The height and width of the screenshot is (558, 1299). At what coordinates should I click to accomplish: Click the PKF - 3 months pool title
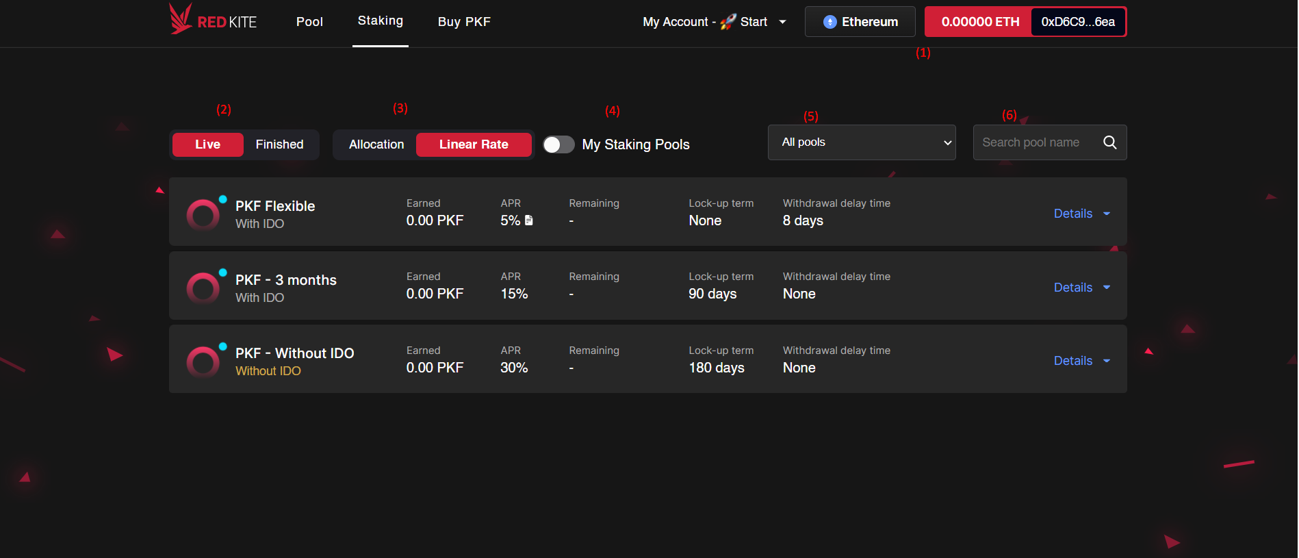(286, 280)
